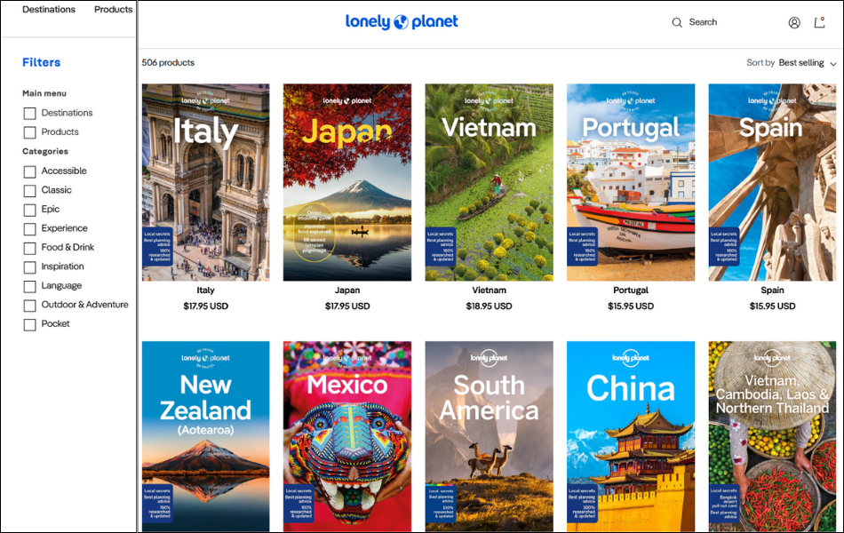
Task: Click the Spain product title link
Action: (772, 290)
